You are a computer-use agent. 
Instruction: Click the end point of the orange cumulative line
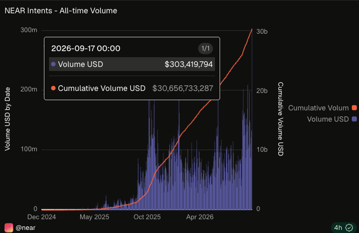(x=252, y=30)
